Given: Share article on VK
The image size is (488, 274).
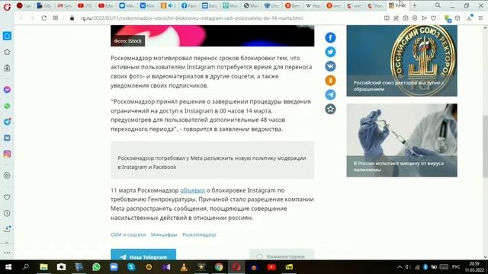Looking at the screenshot, I should pyautogui.click(x=330, y=66).
